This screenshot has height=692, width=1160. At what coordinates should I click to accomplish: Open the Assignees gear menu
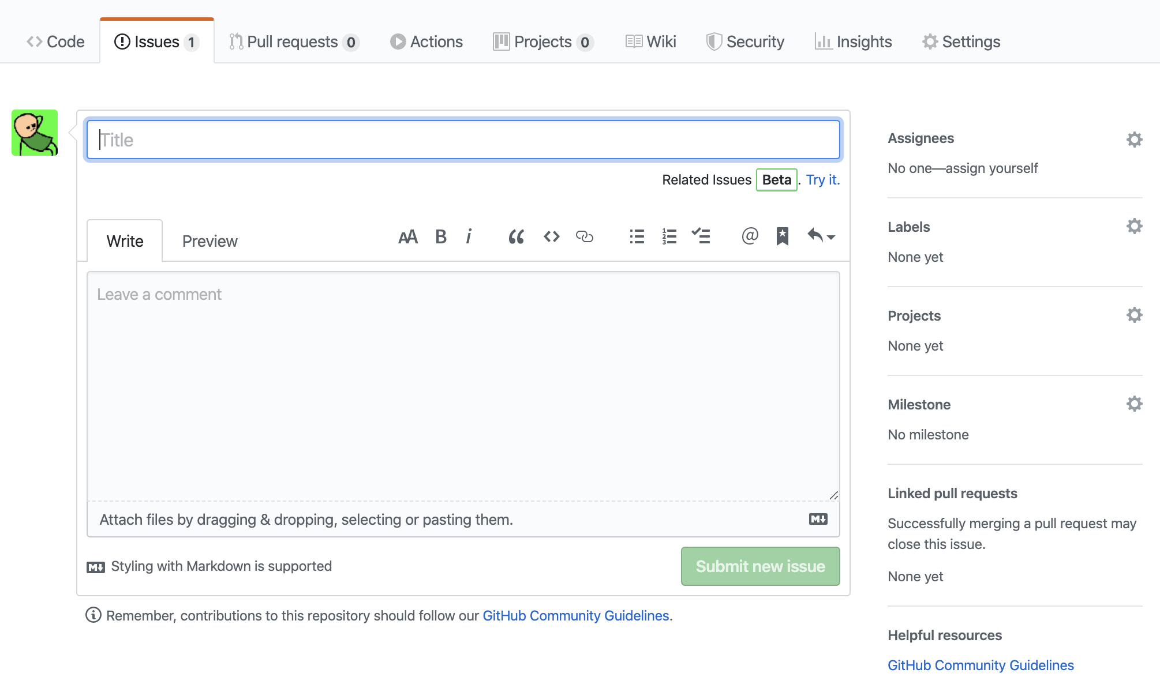pos(1134,139)
